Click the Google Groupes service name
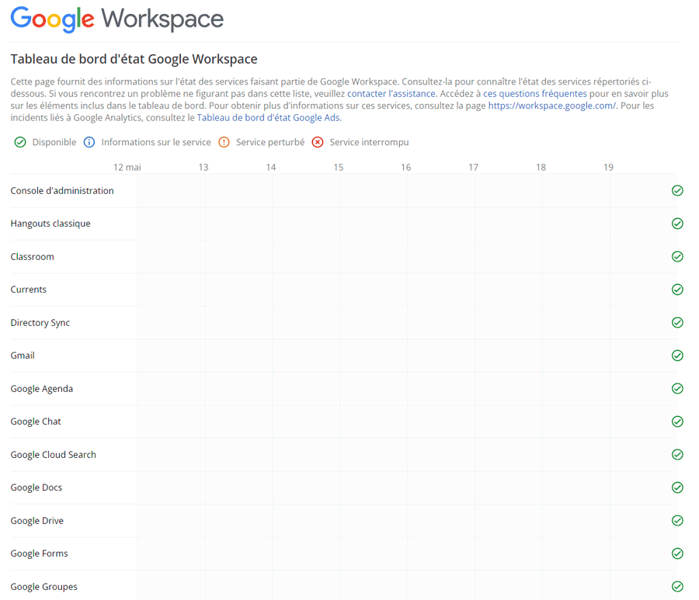The image size is (699, 600). coord(43,587)
